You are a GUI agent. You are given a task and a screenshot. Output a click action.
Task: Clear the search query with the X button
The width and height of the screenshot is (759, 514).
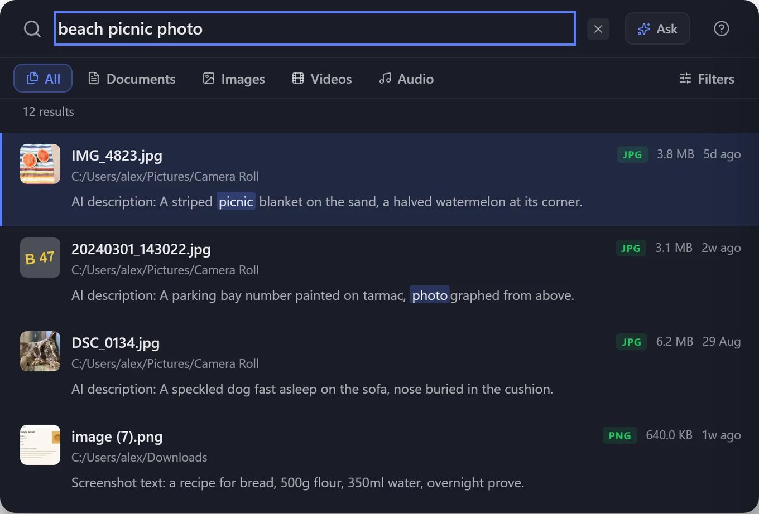tap(598, 29)
